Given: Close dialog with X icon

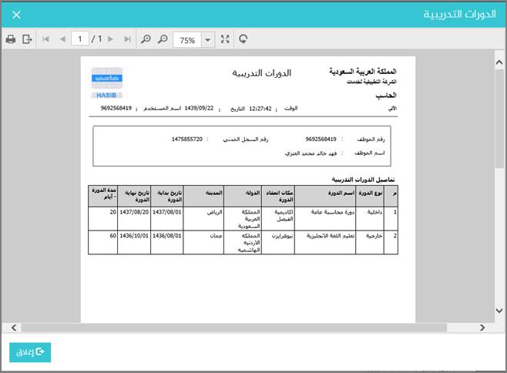Looking at the screenshot, I should (16, 15).
